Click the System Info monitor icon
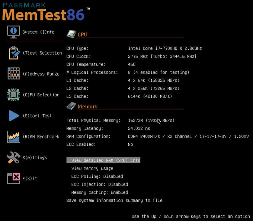 [x=13, y=32]
